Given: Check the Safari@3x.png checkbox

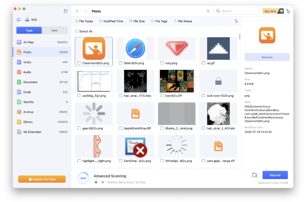Looking at the screenshot, I should pyautogui.click(x=120, y=63).
